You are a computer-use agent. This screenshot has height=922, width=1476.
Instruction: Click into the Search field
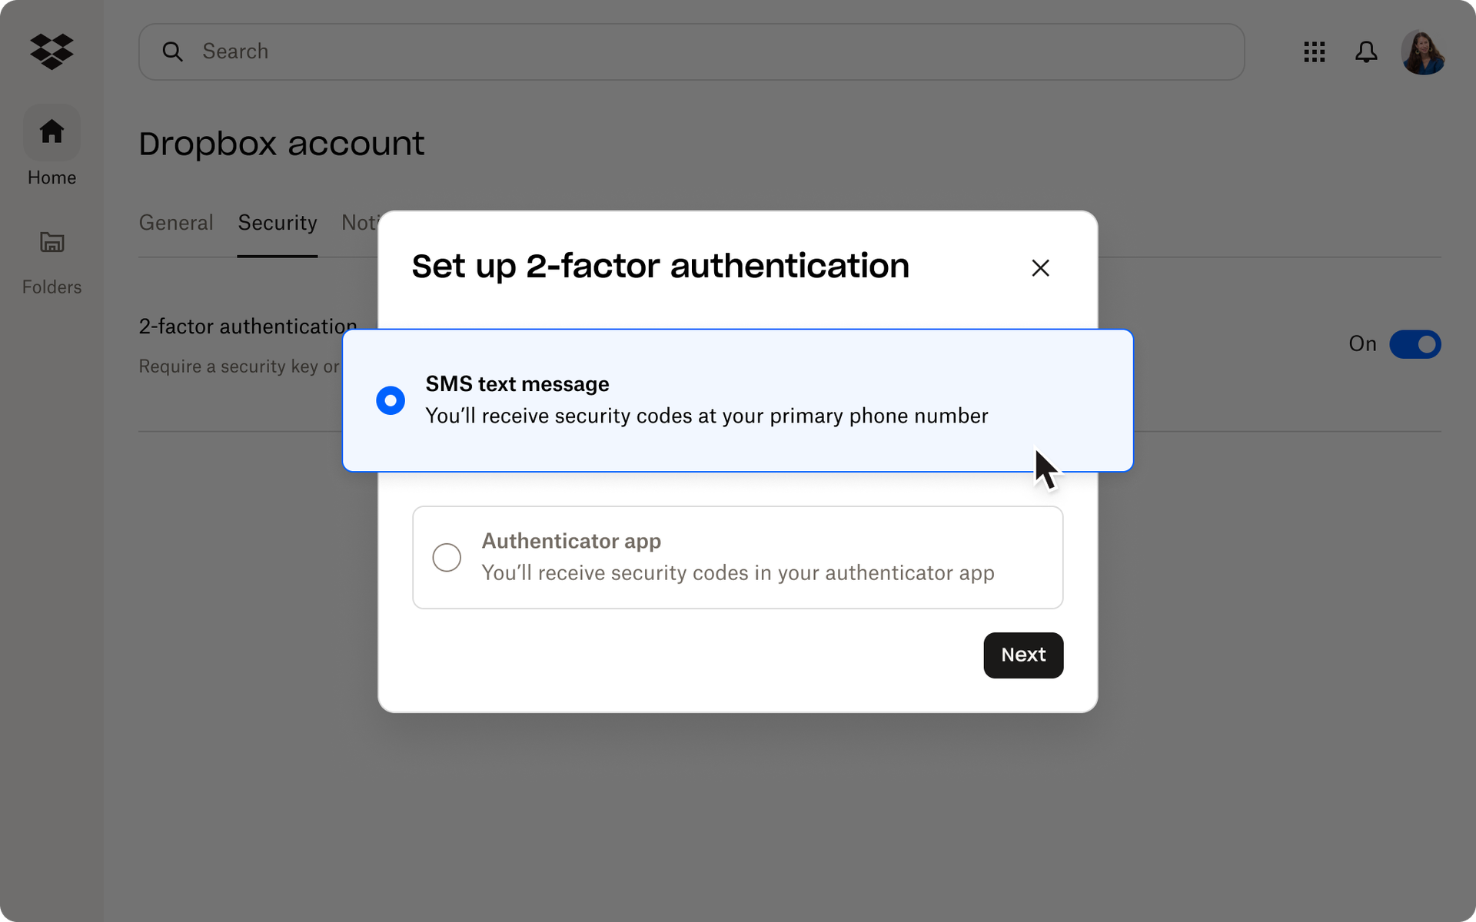[461, 51]
